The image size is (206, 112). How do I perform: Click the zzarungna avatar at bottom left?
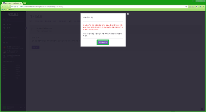[4, 108]
